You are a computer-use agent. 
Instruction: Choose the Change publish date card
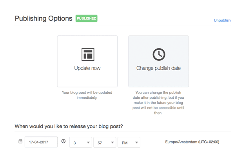pos(158,61)
